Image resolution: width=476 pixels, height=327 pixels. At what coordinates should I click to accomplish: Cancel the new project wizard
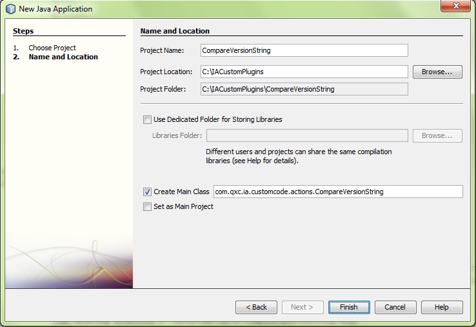coord(395,307)
